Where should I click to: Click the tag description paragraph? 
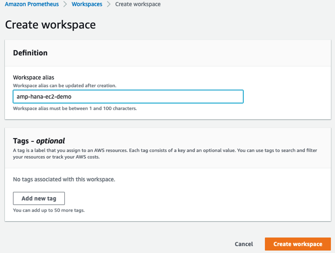point(165,154)
